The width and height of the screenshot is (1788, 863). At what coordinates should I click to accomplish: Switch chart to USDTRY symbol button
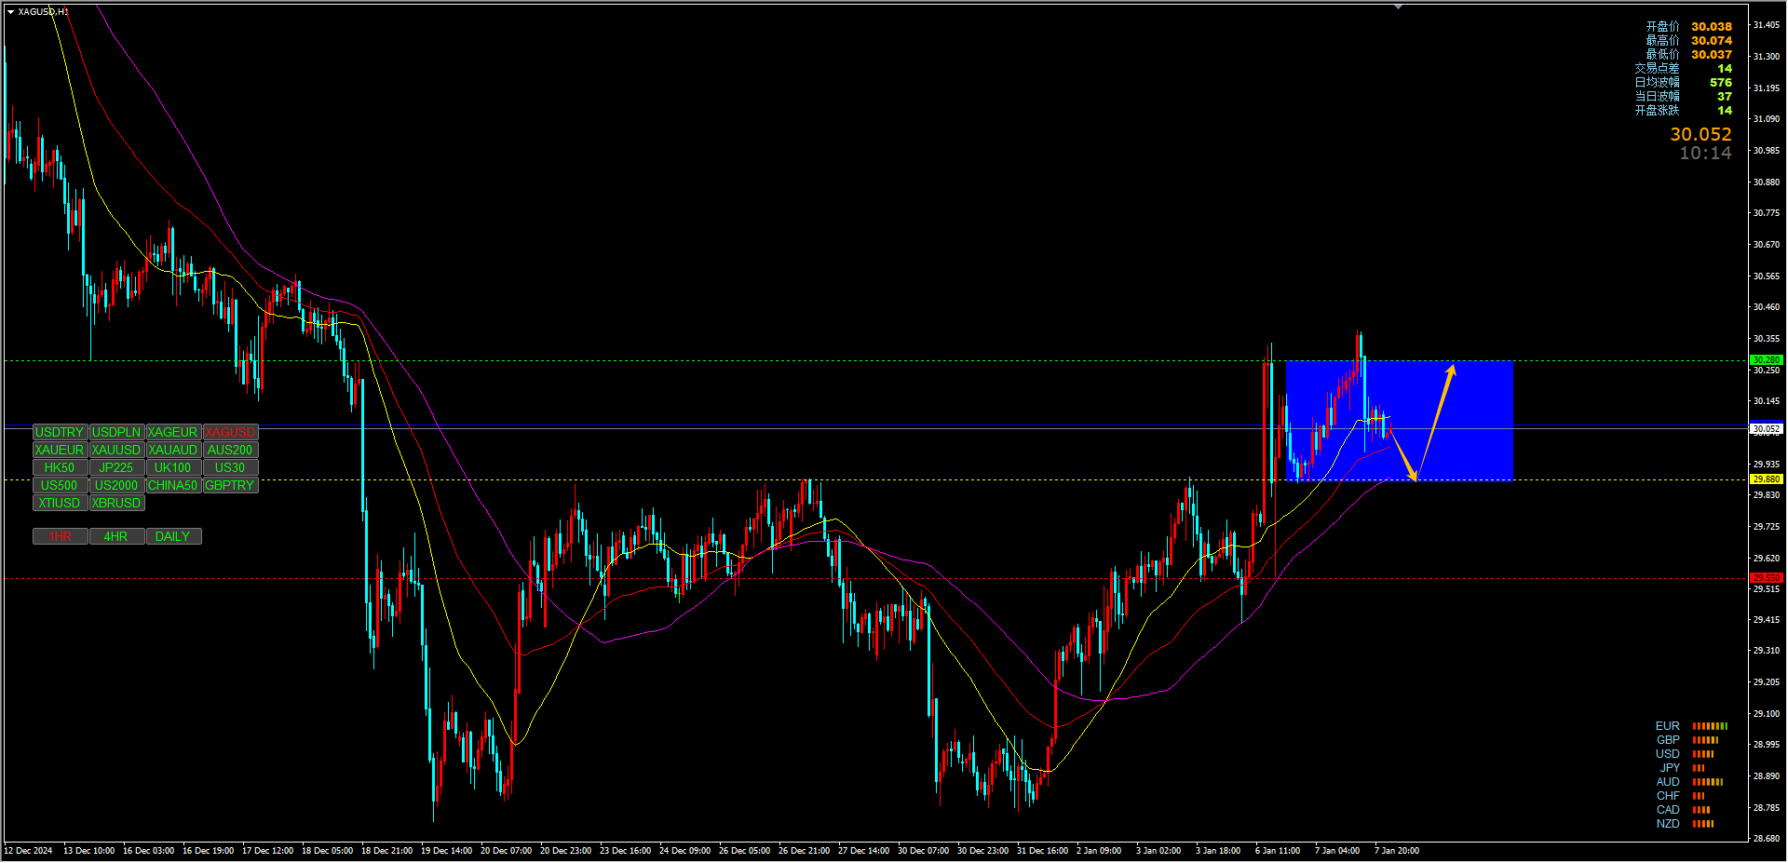pos(60,432)
